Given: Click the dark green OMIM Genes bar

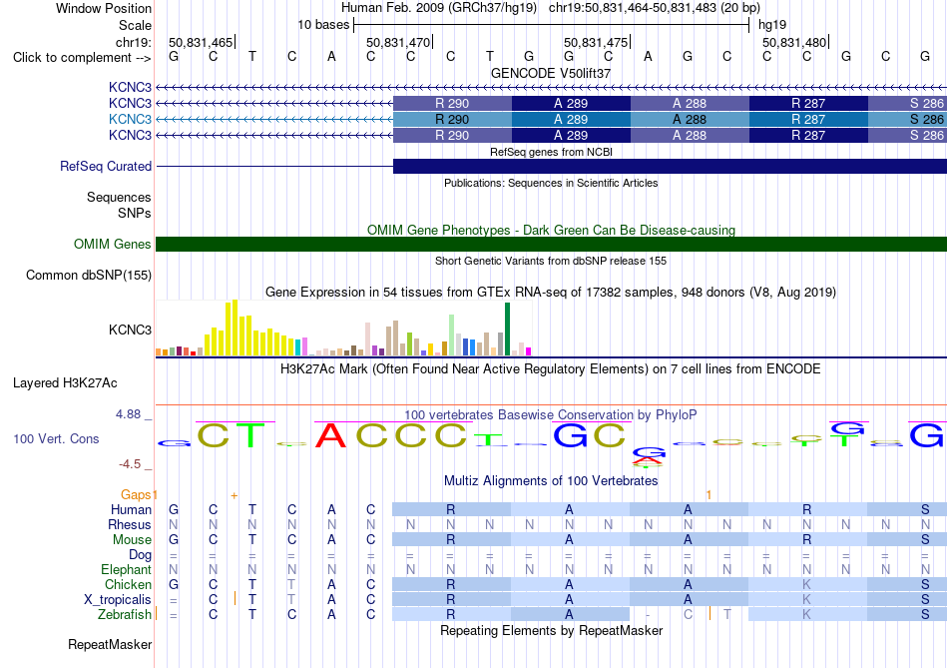Looking at the screenshot, I should tap(551, 244).
